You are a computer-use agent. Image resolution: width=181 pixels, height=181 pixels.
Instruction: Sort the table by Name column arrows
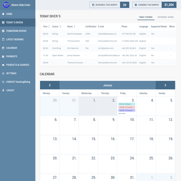pyautogui.click(x=74, y=26)
